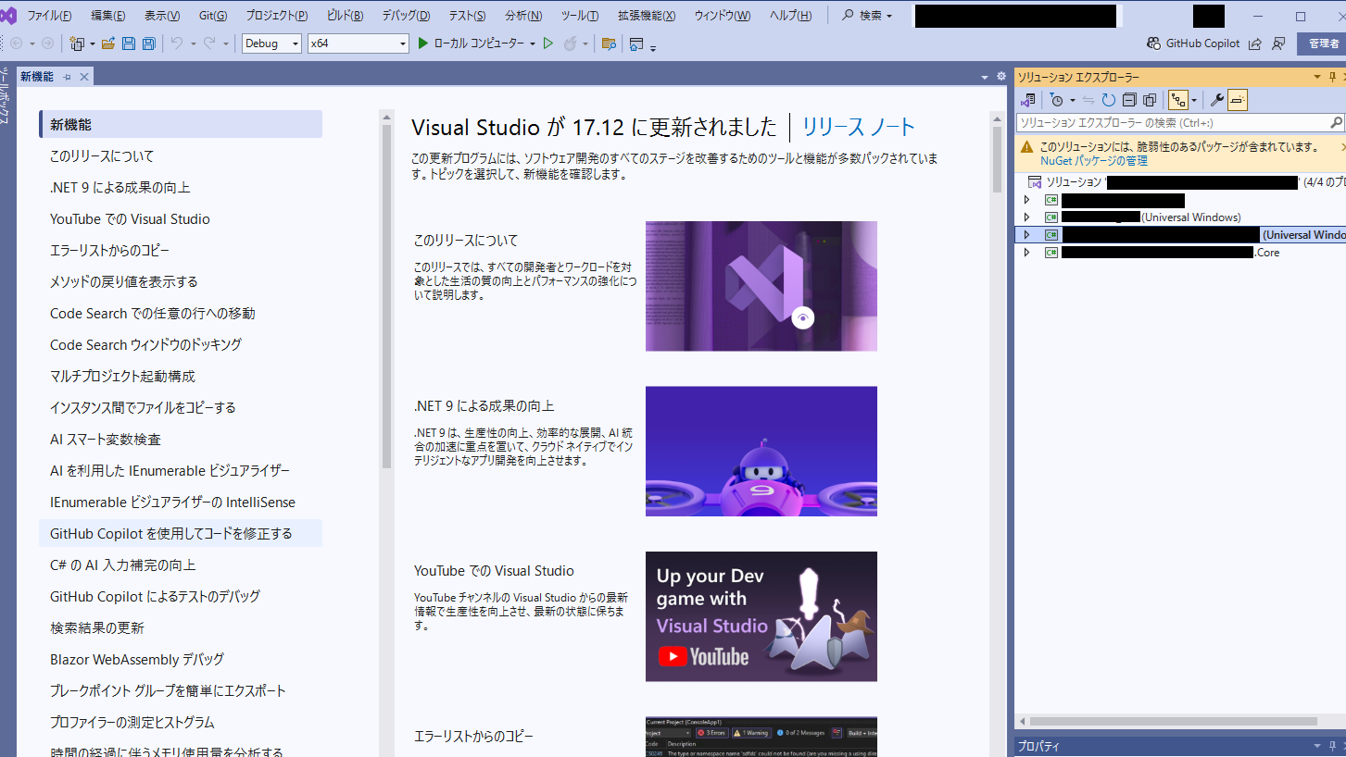Click the YouTube Visual Studio thumbnail
The image size is (1346, 757).
761,616
